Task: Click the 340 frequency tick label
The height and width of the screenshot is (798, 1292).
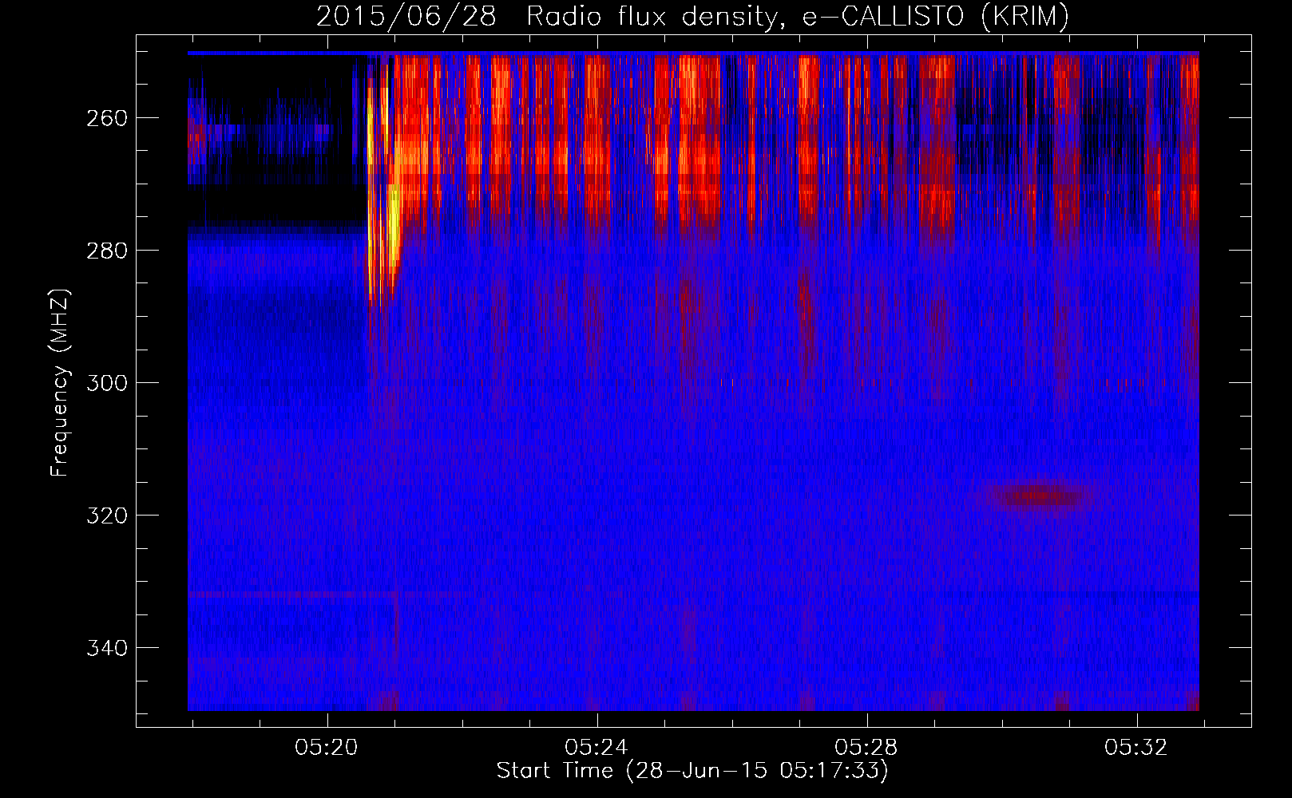Action: point(106,648)
